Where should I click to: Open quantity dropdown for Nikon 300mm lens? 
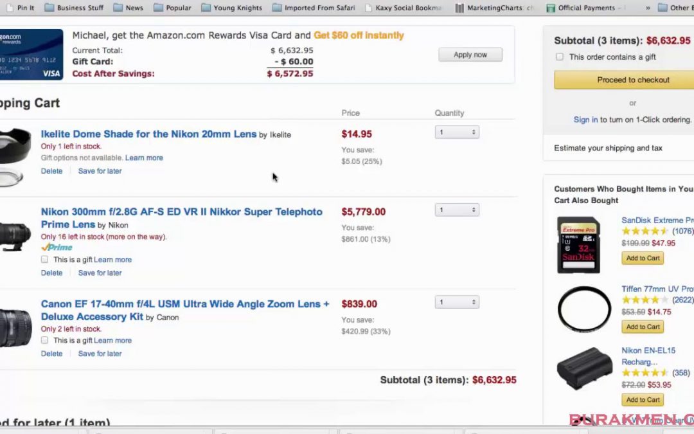point(457,210)
